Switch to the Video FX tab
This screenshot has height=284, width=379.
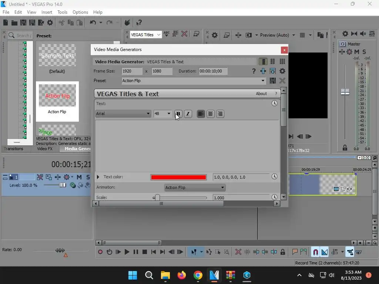[x=45, y=149]
